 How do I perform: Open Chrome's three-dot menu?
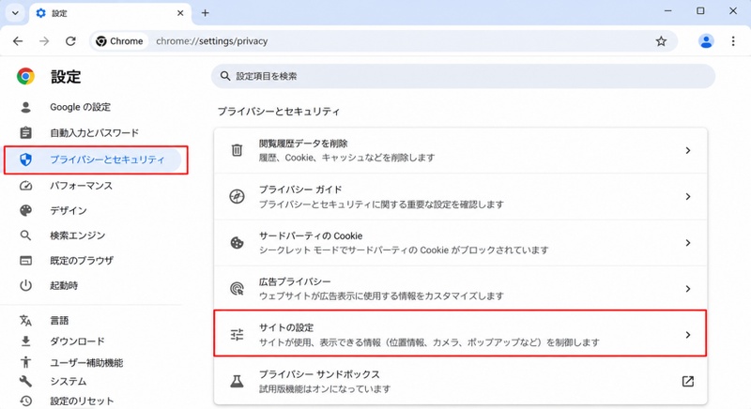(733, 41)
